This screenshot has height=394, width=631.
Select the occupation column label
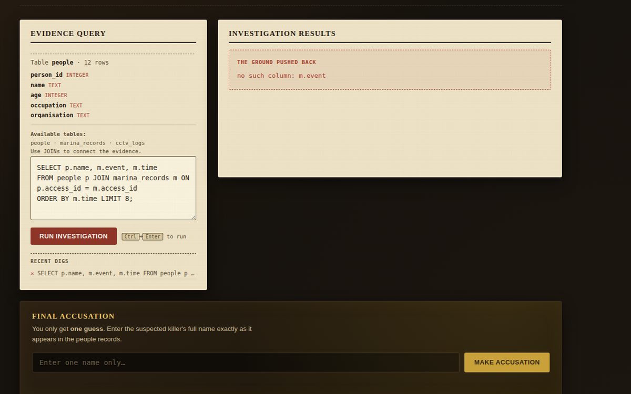[48, 105]
